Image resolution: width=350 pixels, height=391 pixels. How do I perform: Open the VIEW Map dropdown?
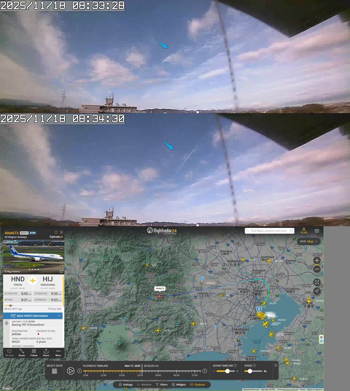click(309, 241)
